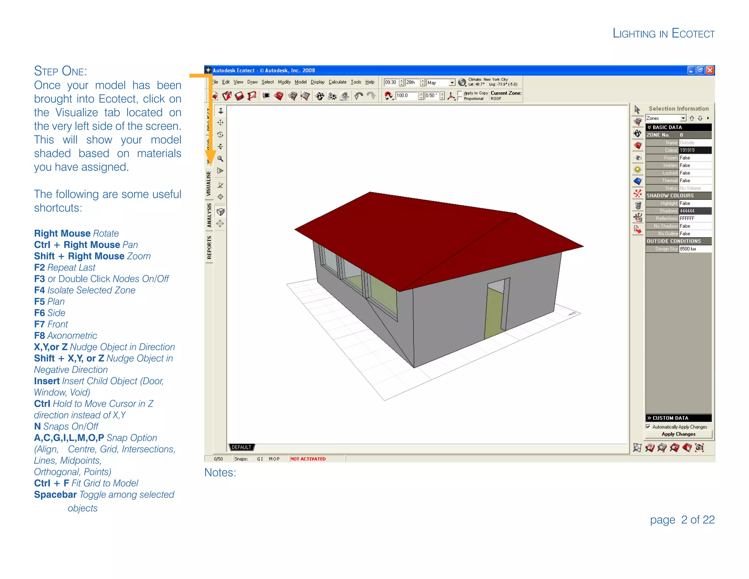
Task: Open the Analysis side tab
Action: point(209,215)
